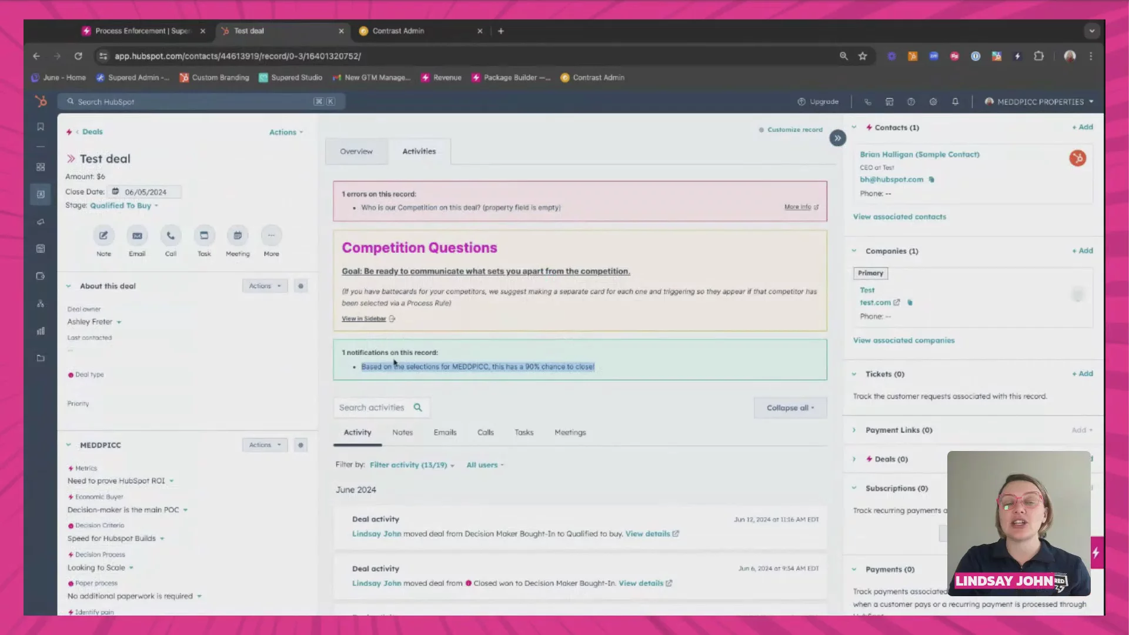
Task: Open the Tasks activity tab
Action: [x=524, y=432]
